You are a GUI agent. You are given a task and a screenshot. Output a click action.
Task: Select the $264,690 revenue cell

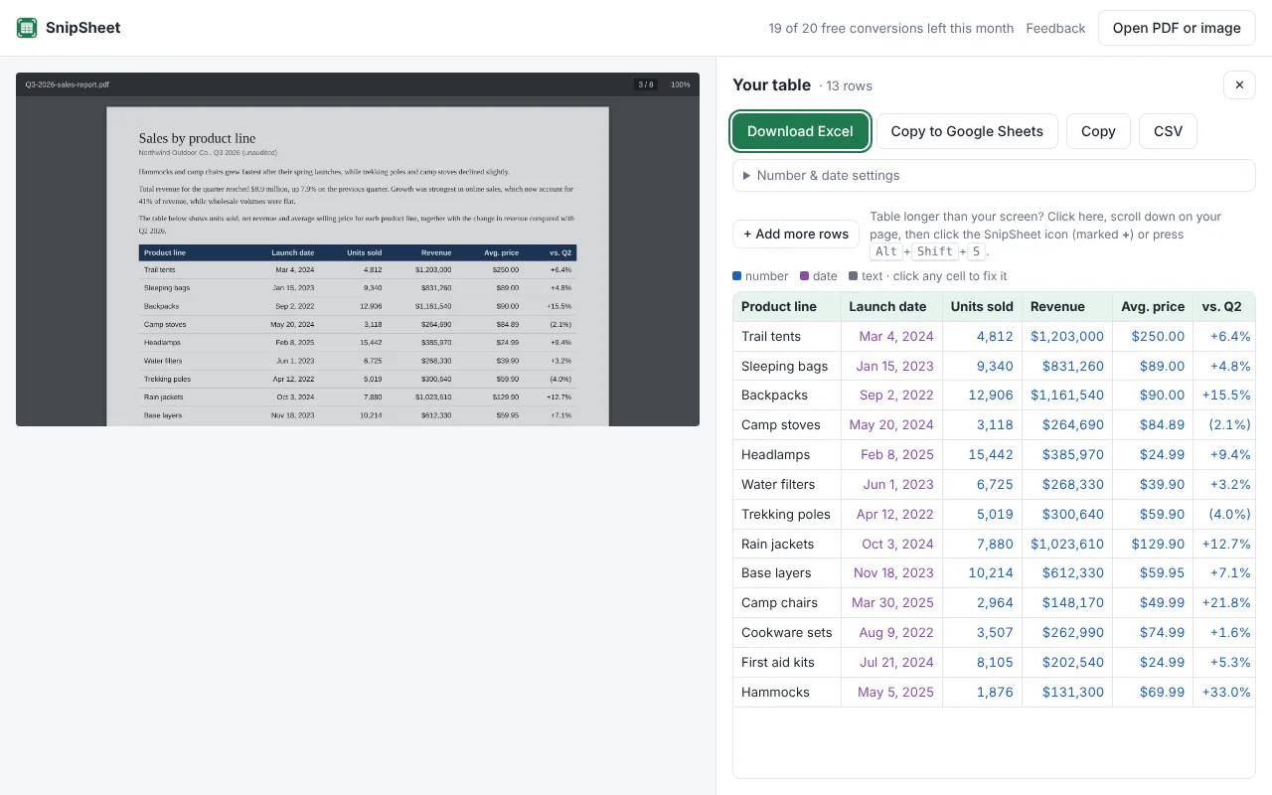click(x=1067, y=425)
